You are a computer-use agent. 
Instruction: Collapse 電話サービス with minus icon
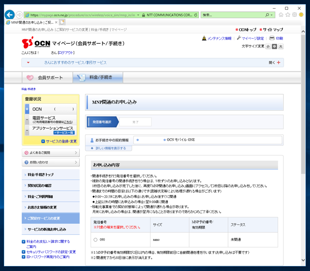(x=27, y=120)
